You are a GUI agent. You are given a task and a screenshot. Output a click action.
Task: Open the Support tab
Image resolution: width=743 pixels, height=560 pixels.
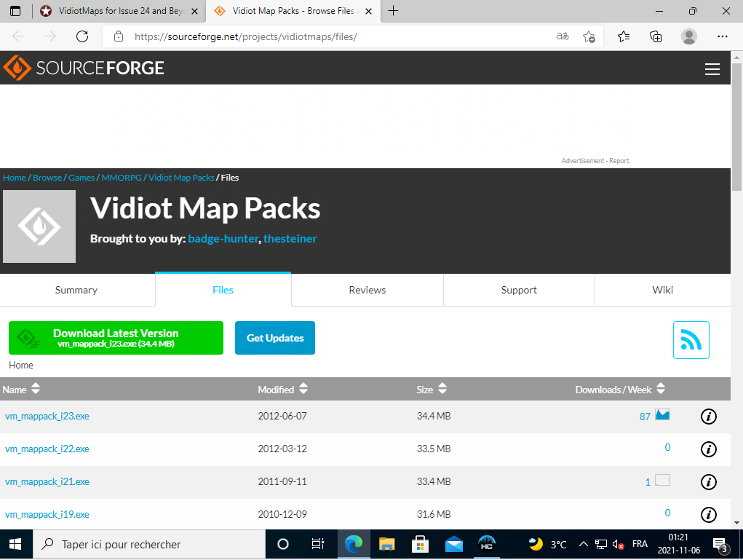click(x=519, y=290)
